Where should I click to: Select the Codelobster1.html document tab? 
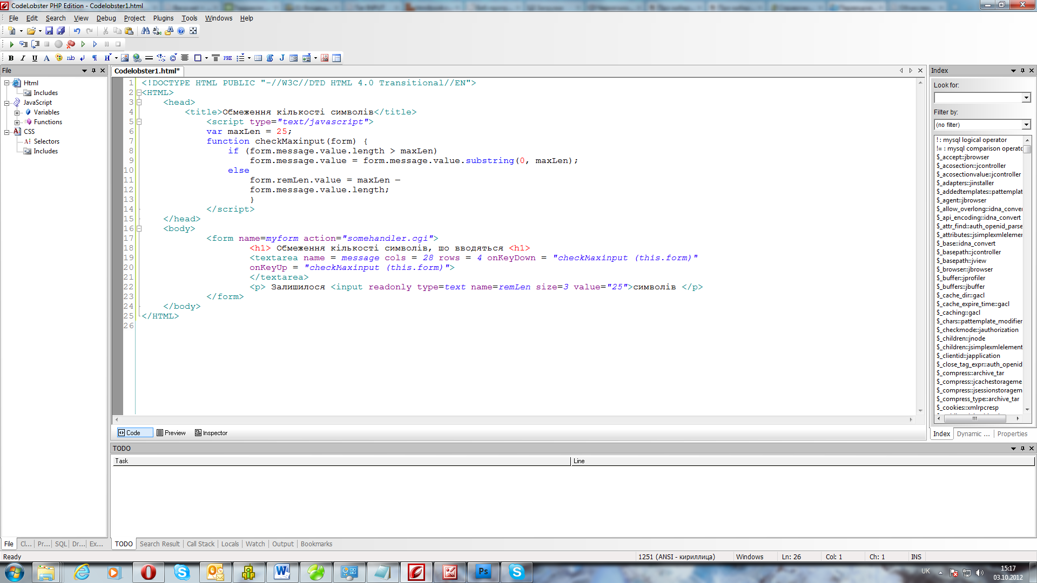pos(147,71)
